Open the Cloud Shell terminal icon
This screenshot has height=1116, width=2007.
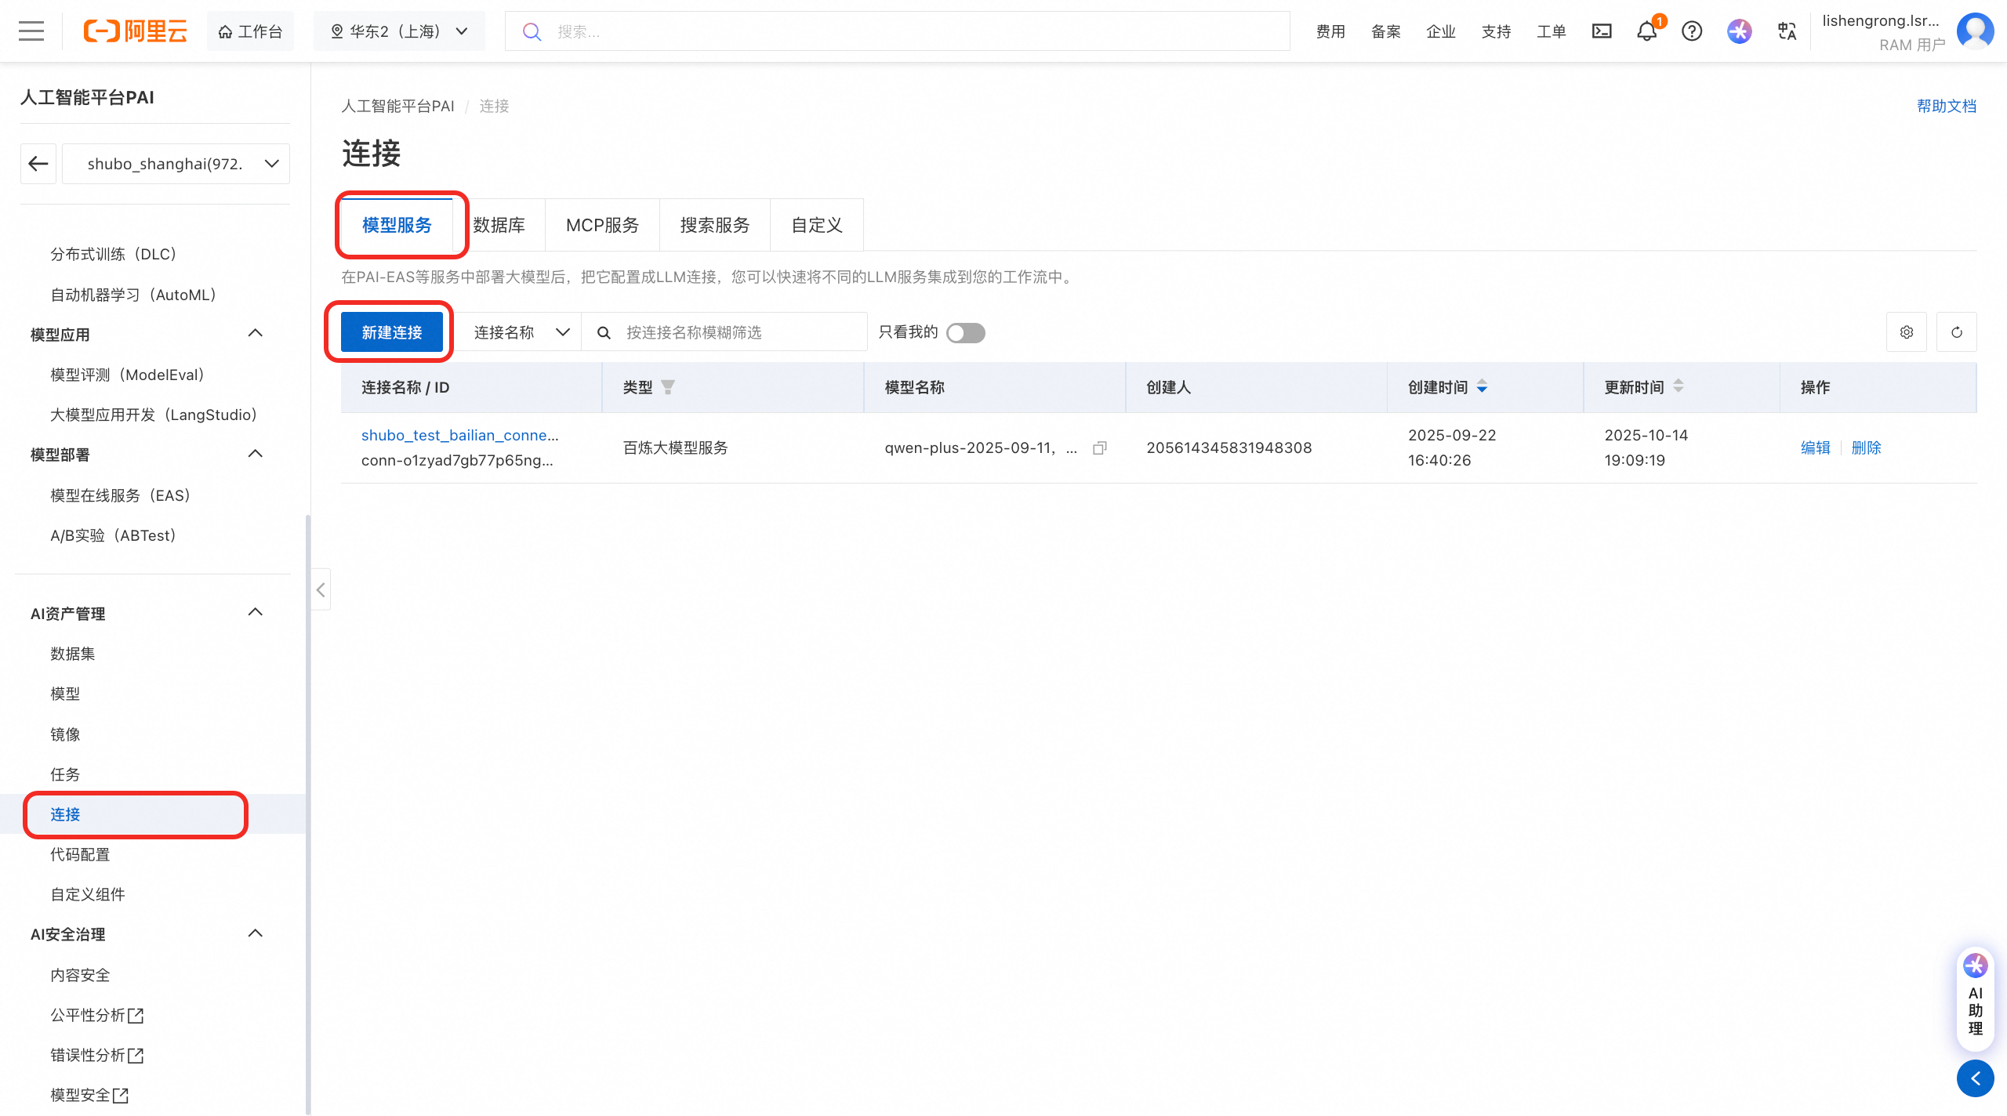tap(1602, 31)
